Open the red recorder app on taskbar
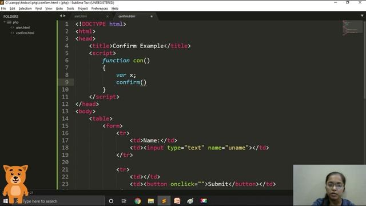 point(204,201)
